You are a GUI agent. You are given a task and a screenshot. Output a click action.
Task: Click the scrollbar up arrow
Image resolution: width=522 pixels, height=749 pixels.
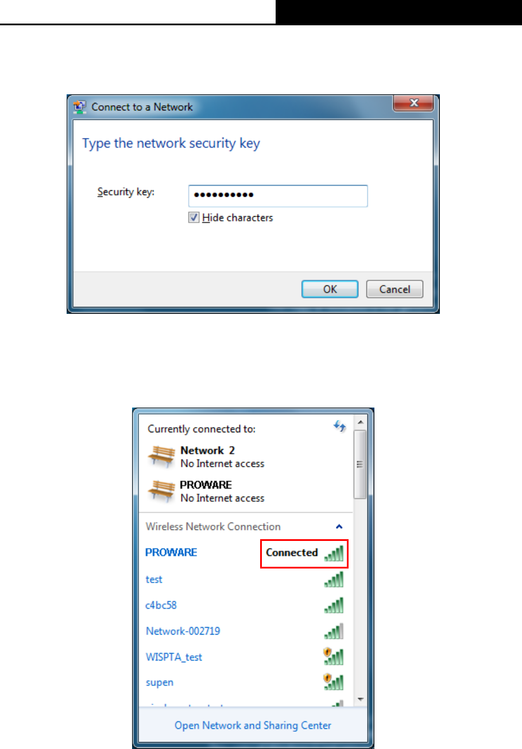pyautogui.click(x=360, y=422)
